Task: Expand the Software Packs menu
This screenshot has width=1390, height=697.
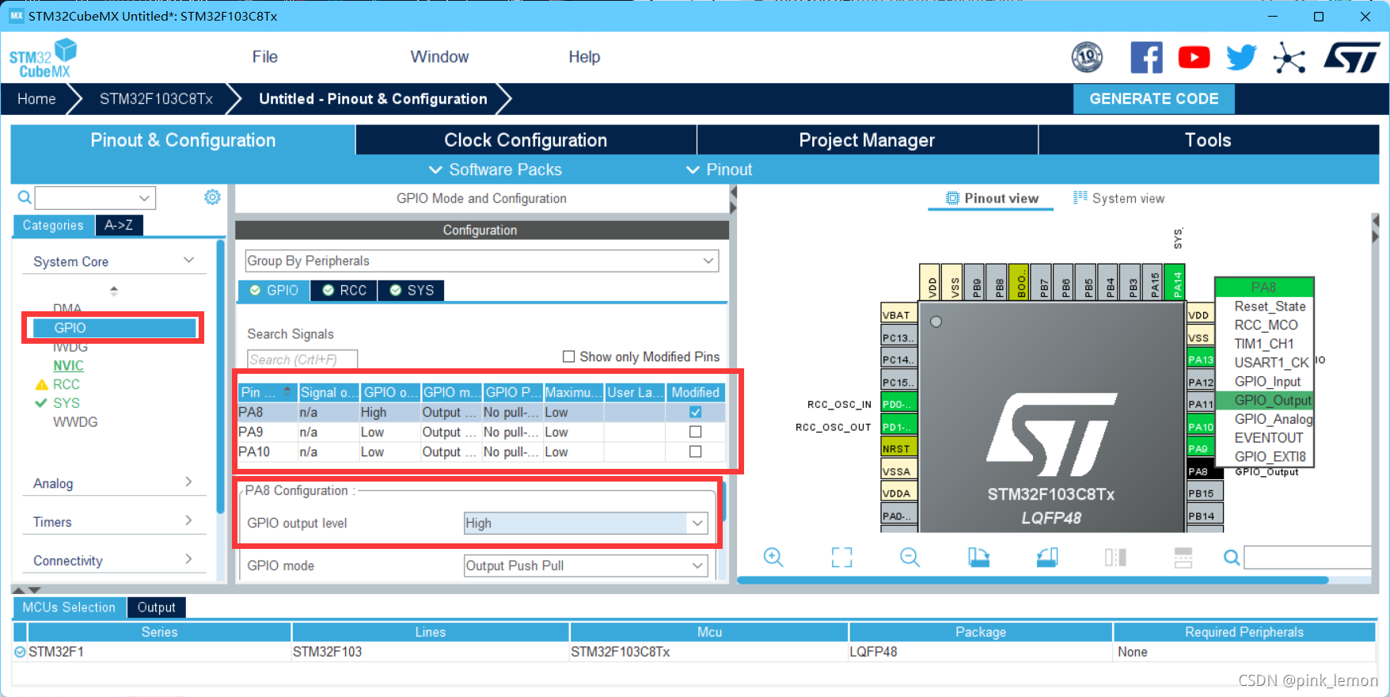Action: (x=495, y=169)
